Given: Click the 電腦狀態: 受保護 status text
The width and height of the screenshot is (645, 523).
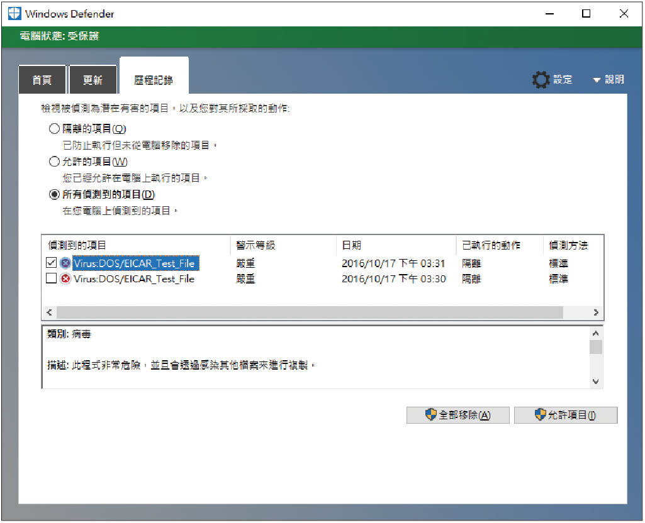Looking at the screenshot, I should point(60,36).
